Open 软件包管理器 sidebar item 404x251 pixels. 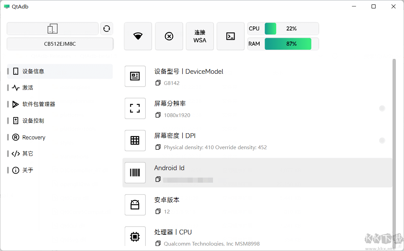point(60,104)
